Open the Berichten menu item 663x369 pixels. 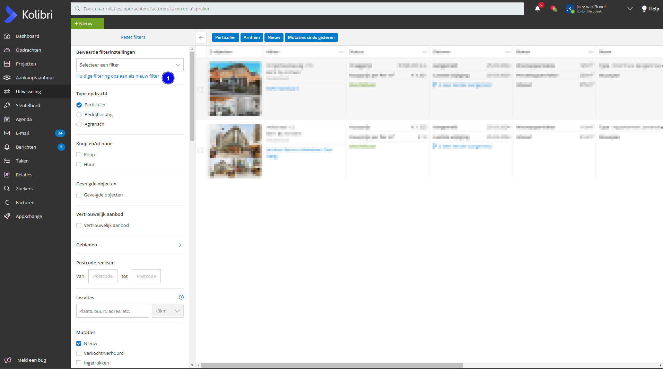pyautogui.click(x=35, y=147)
